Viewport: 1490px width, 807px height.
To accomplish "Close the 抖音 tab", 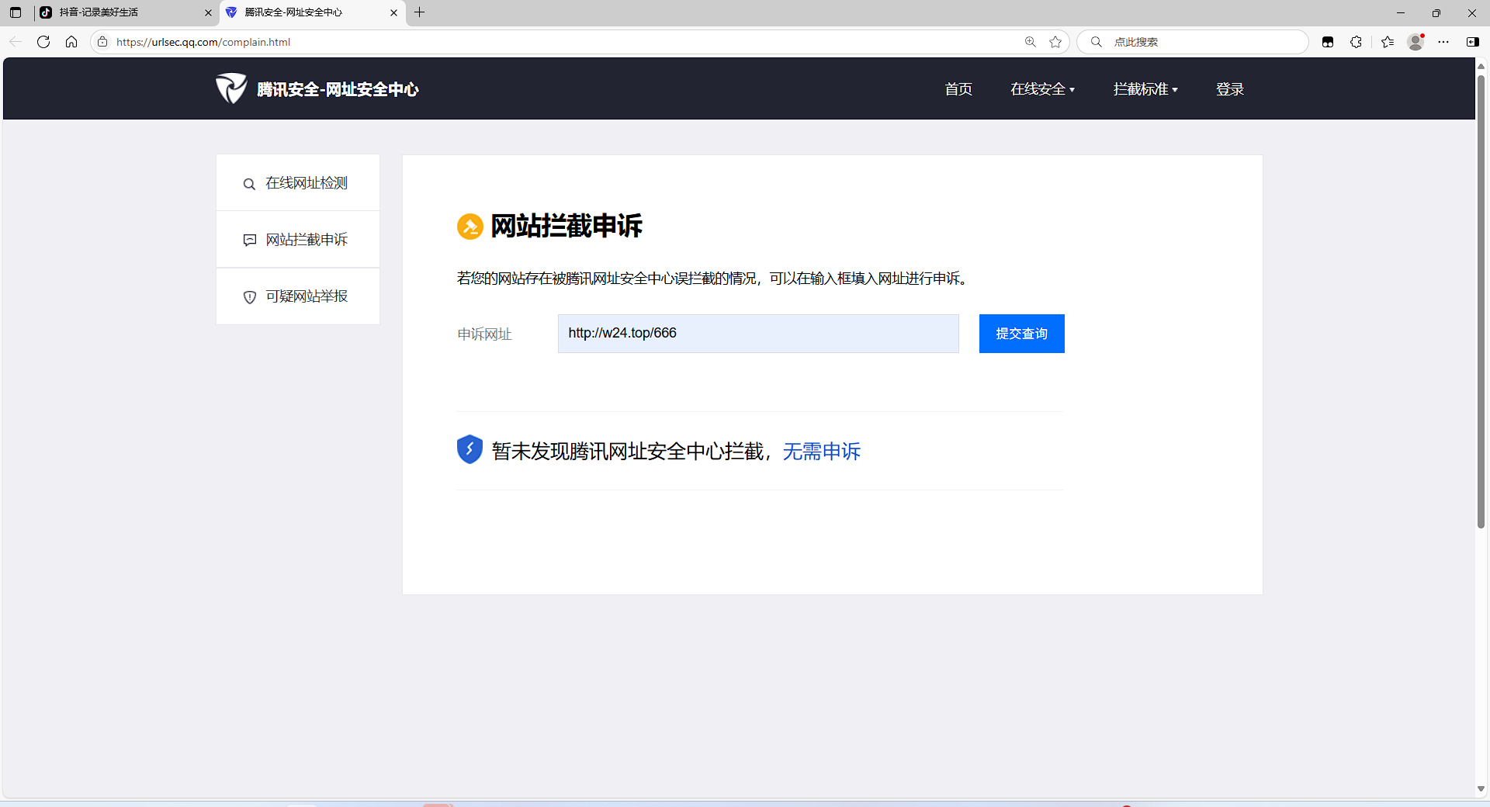I will coord(208,12).
